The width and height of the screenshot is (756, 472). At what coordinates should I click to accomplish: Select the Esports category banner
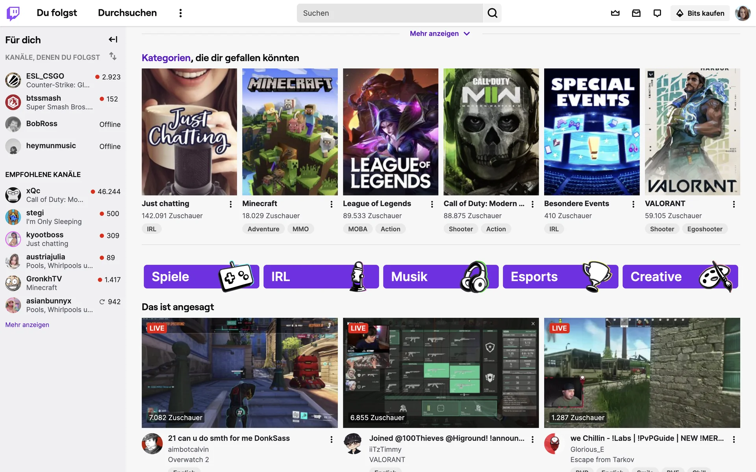point(560,277)
